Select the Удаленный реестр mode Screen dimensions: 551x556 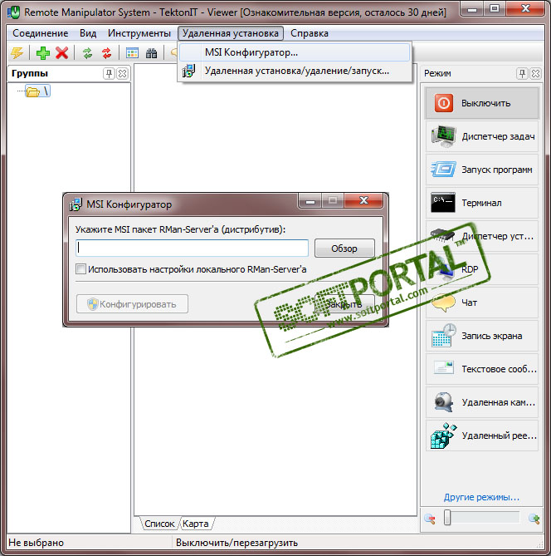[x=481, y=435]
